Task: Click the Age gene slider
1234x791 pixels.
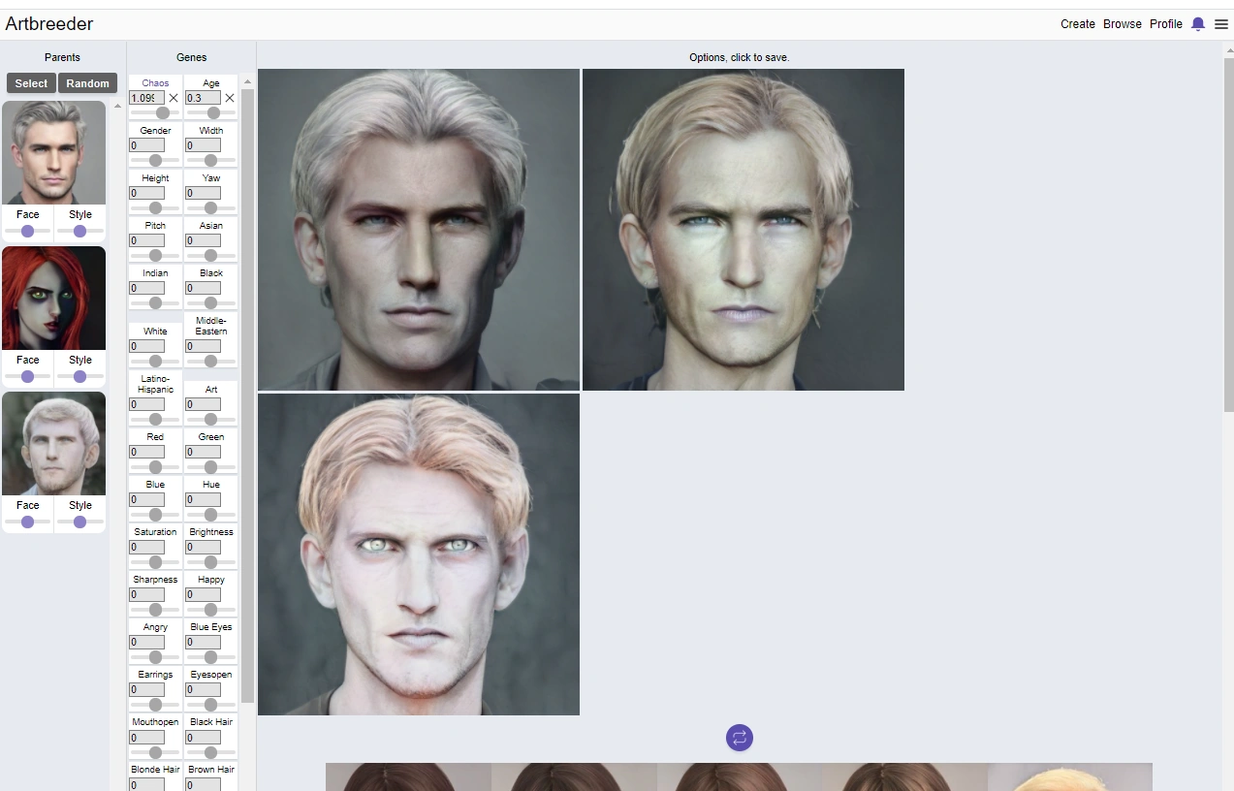Action: pyautogui.click(x=211, y=113)
